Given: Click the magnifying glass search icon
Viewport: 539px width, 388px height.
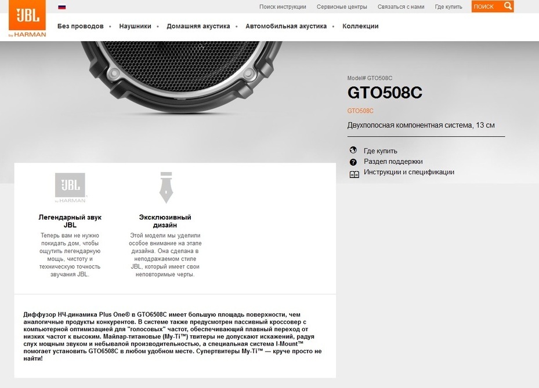Looking at the screenshot, I should 508,6.
